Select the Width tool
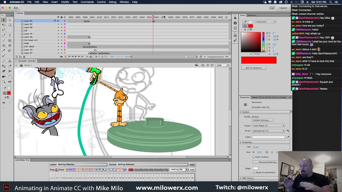The image size is (342, 192). pyautogui.click(x=10, y=71)
